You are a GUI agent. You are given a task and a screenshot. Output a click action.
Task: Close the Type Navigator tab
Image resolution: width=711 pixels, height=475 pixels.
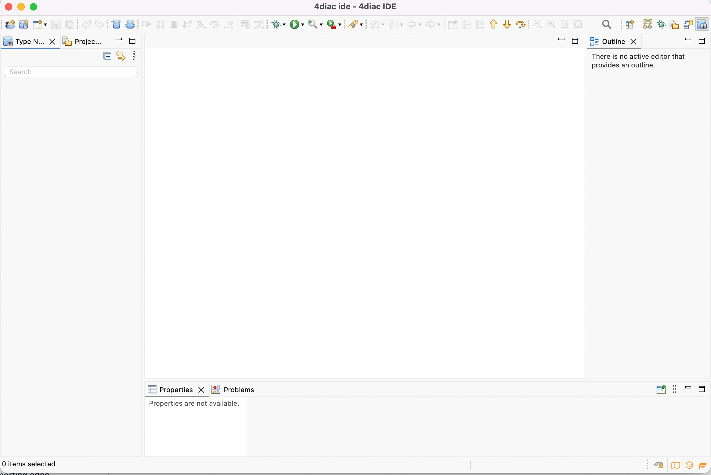[52, 41]
